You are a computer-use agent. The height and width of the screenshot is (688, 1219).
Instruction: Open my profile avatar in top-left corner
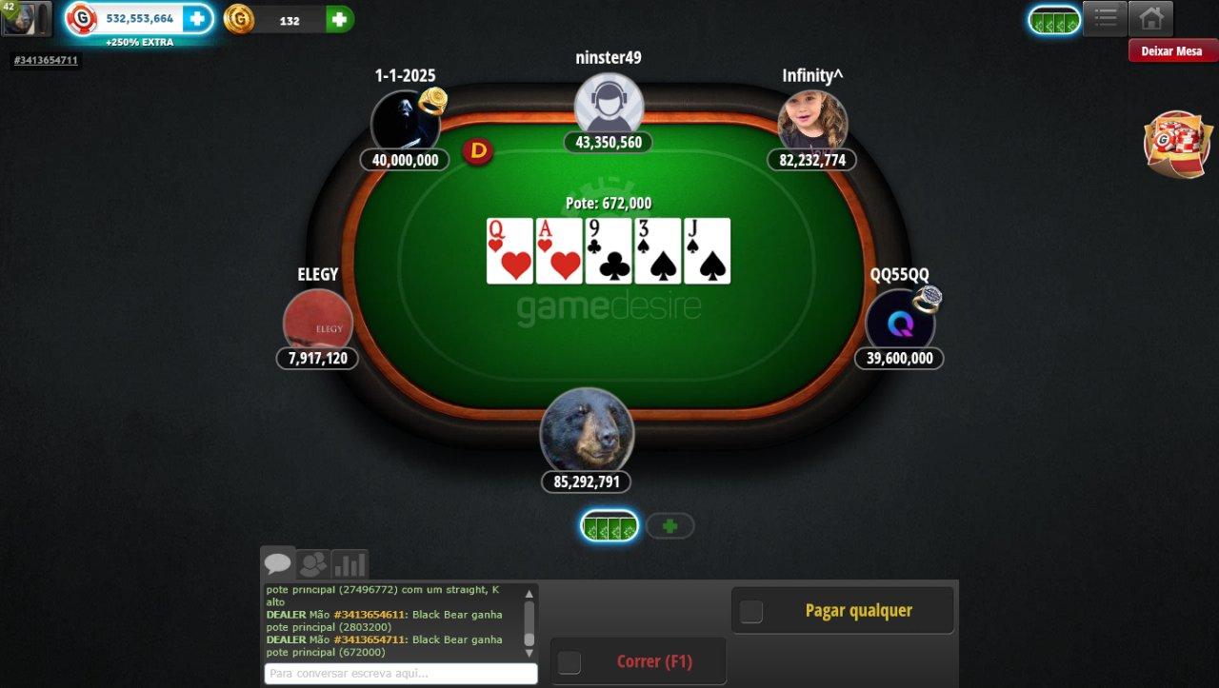pos(26,18)
